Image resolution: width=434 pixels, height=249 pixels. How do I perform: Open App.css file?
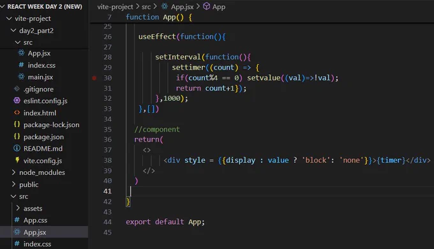pos(36,220)
